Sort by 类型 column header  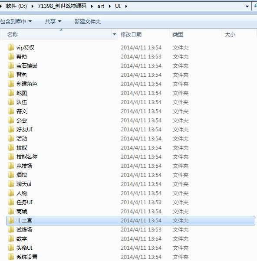click(x=178, y=35)
